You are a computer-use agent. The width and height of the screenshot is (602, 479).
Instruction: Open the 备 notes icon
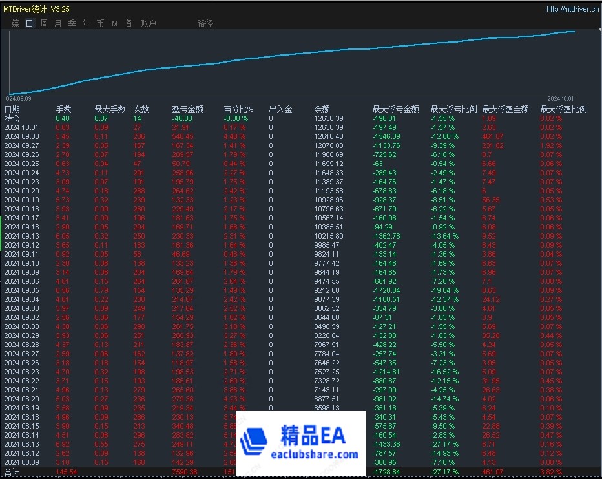pos(129,22)
